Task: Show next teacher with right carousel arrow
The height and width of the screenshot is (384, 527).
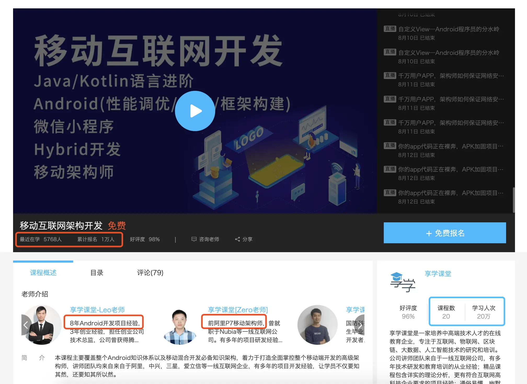Action: pyautogui.click(x=360, y=325)
